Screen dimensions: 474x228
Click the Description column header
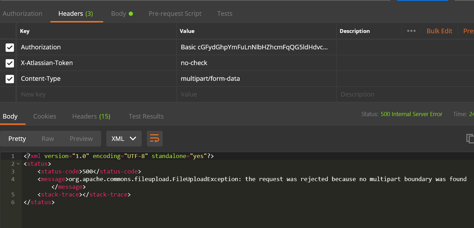(354, 31)
